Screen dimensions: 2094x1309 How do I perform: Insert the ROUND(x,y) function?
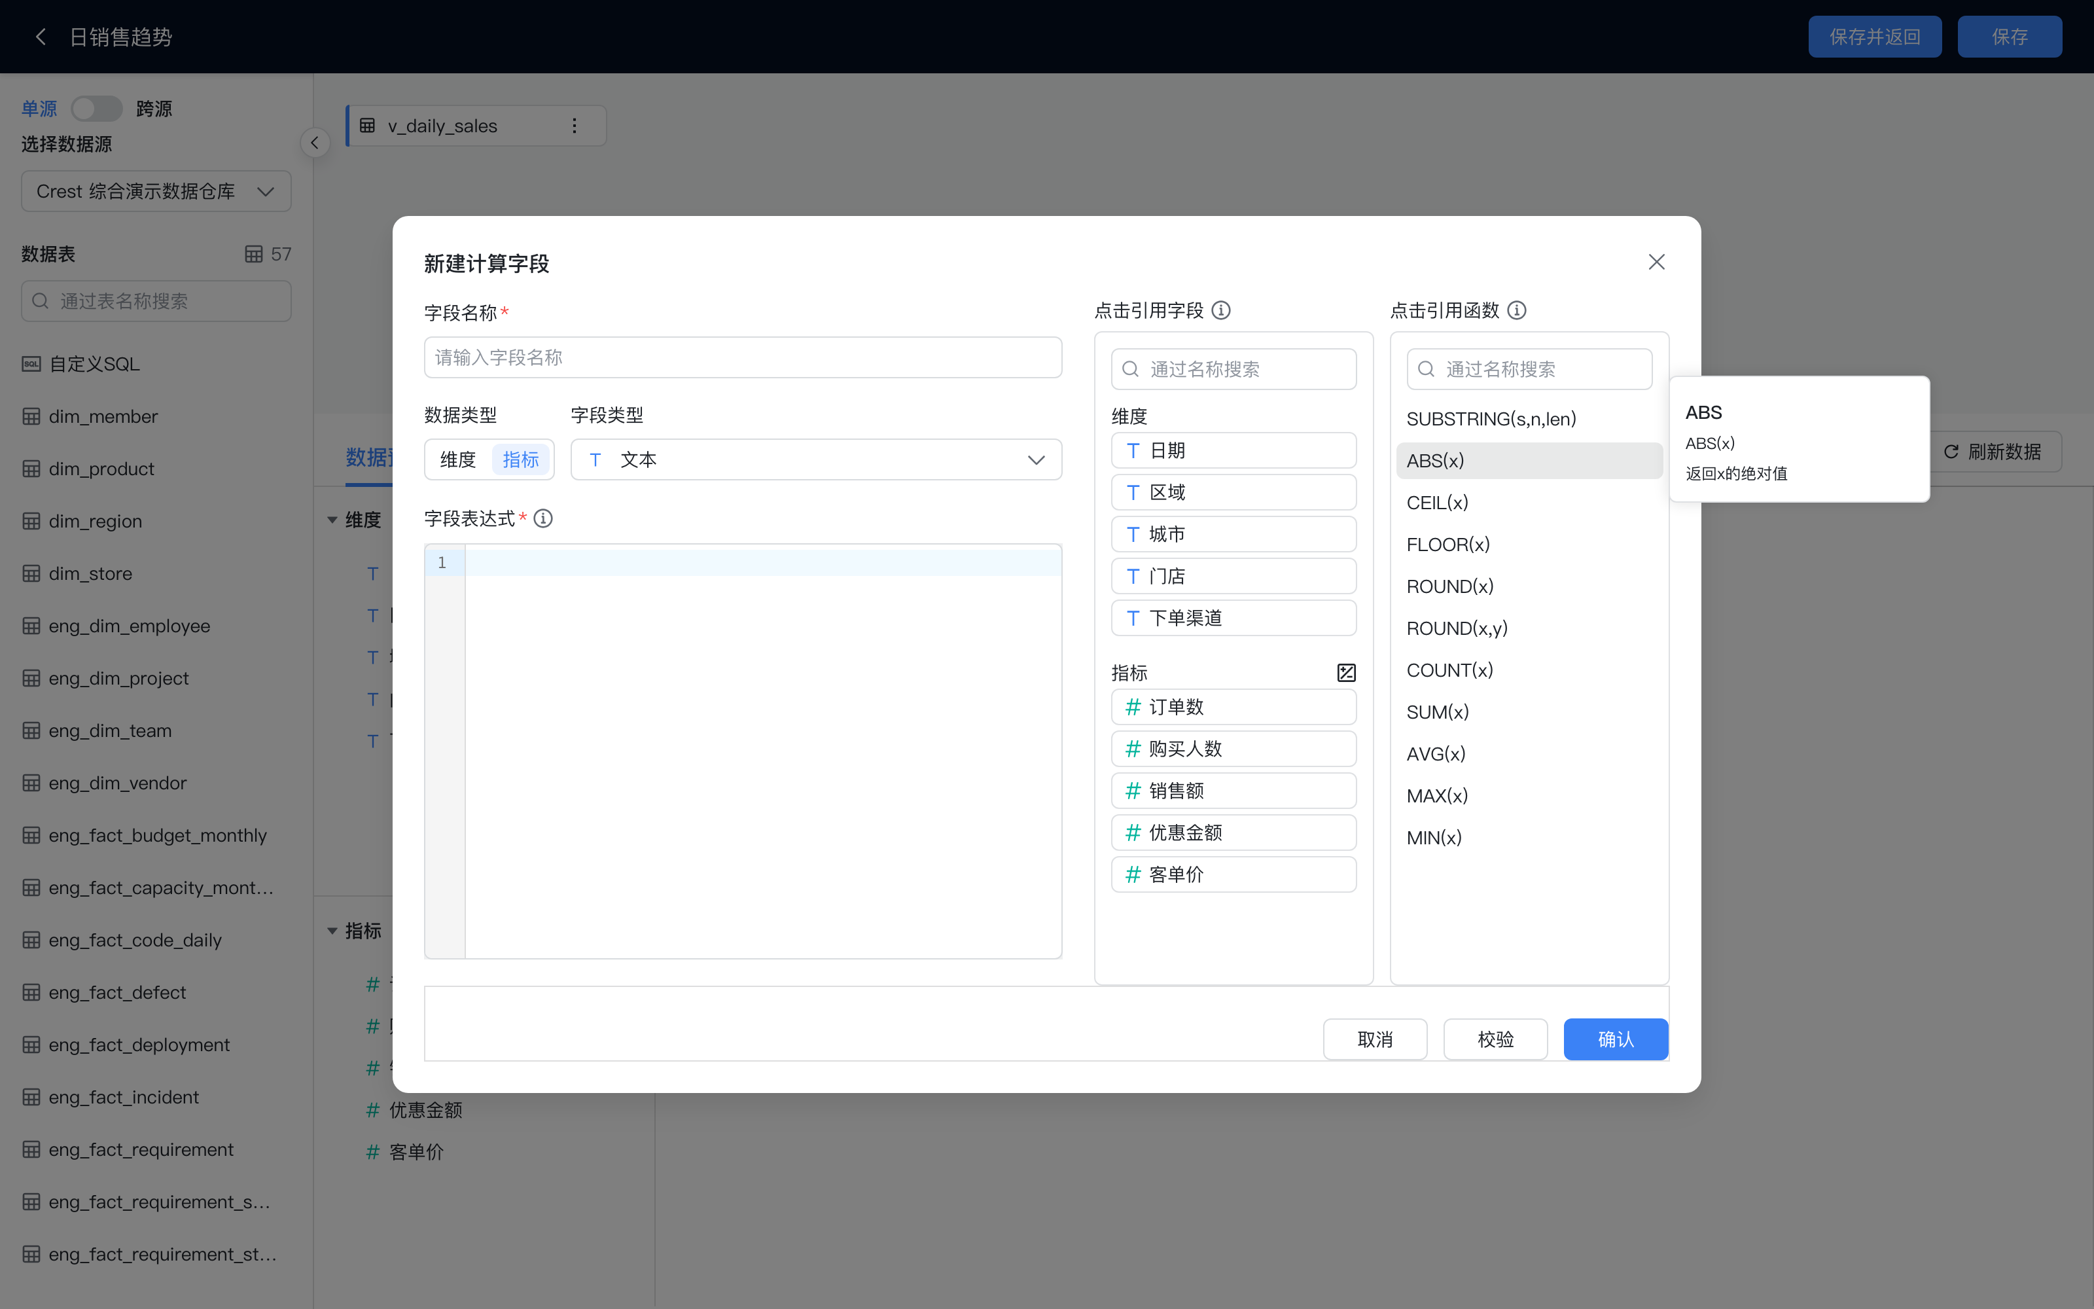point(1529,628)
